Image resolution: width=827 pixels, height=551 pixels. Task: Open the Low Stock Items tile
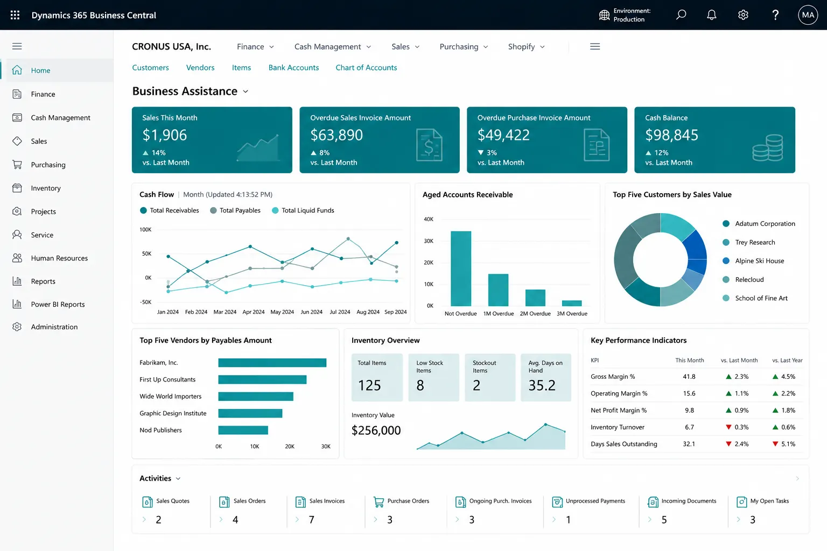click(433, 377)
